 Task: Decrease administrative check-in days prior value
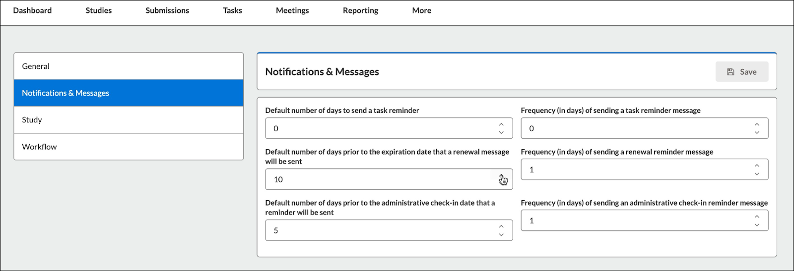[501, 234]
